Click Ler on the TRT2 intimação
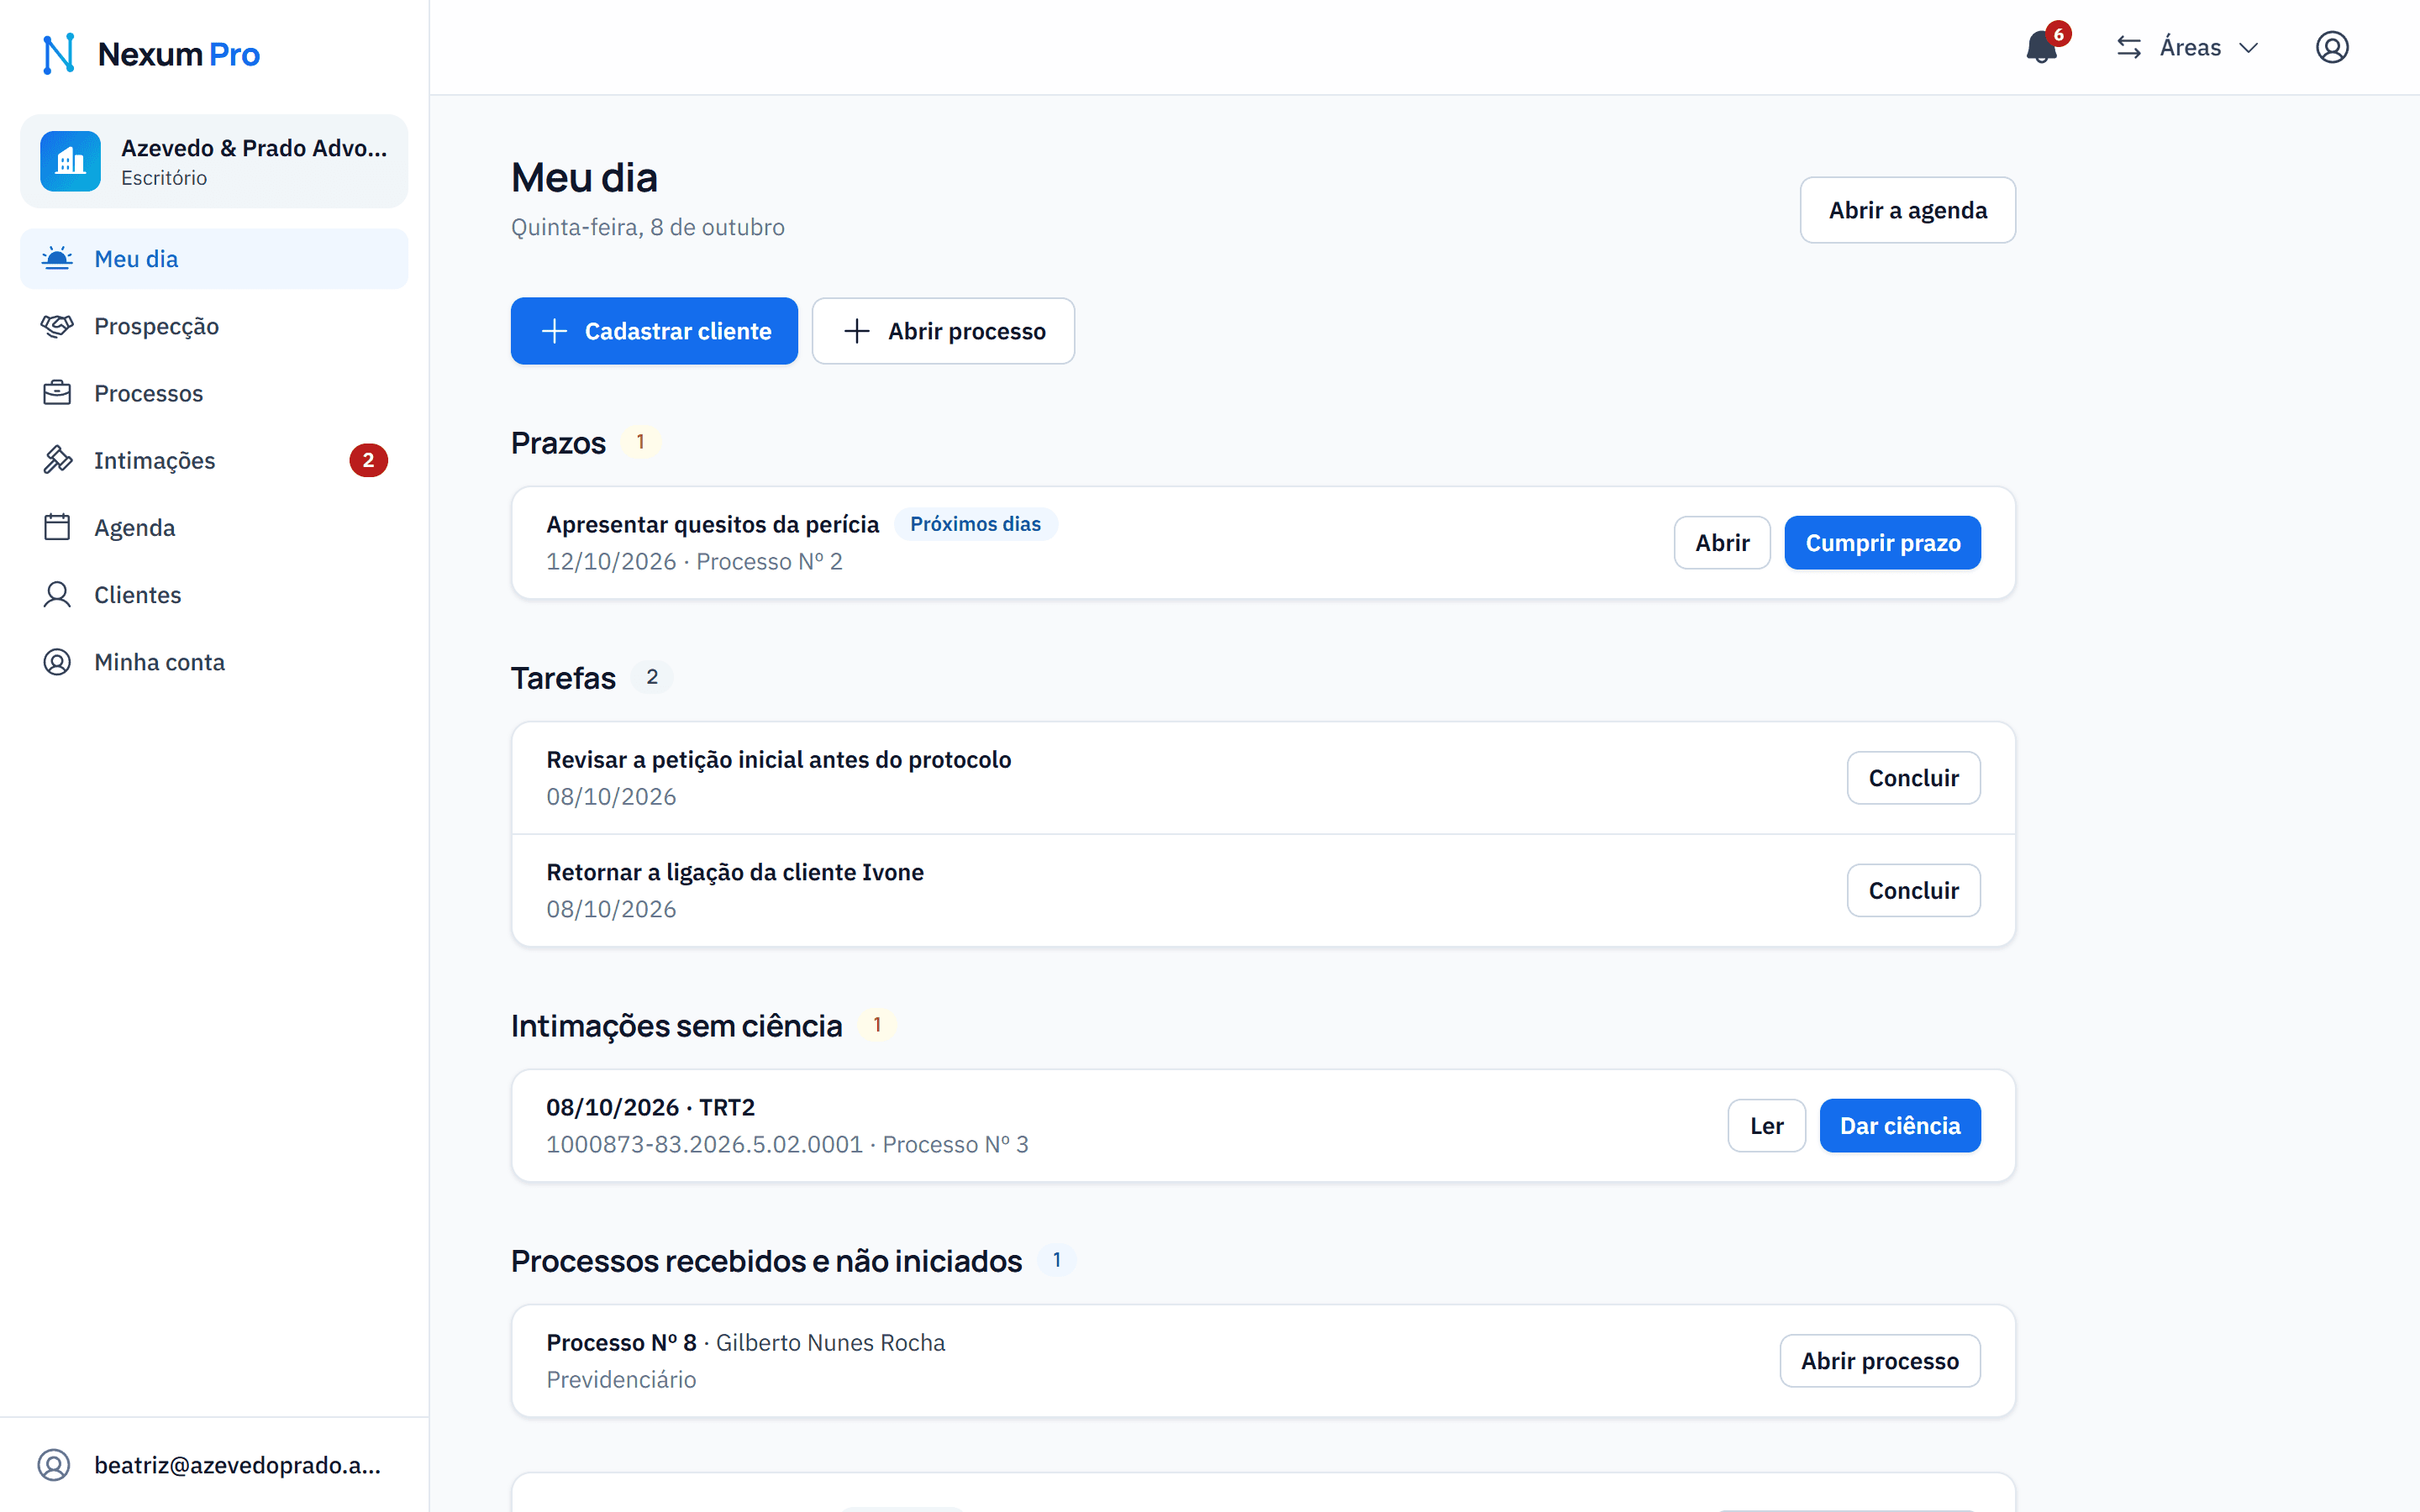This screenshot has width=2420, height=1512. click(x=1766, y=1126)
